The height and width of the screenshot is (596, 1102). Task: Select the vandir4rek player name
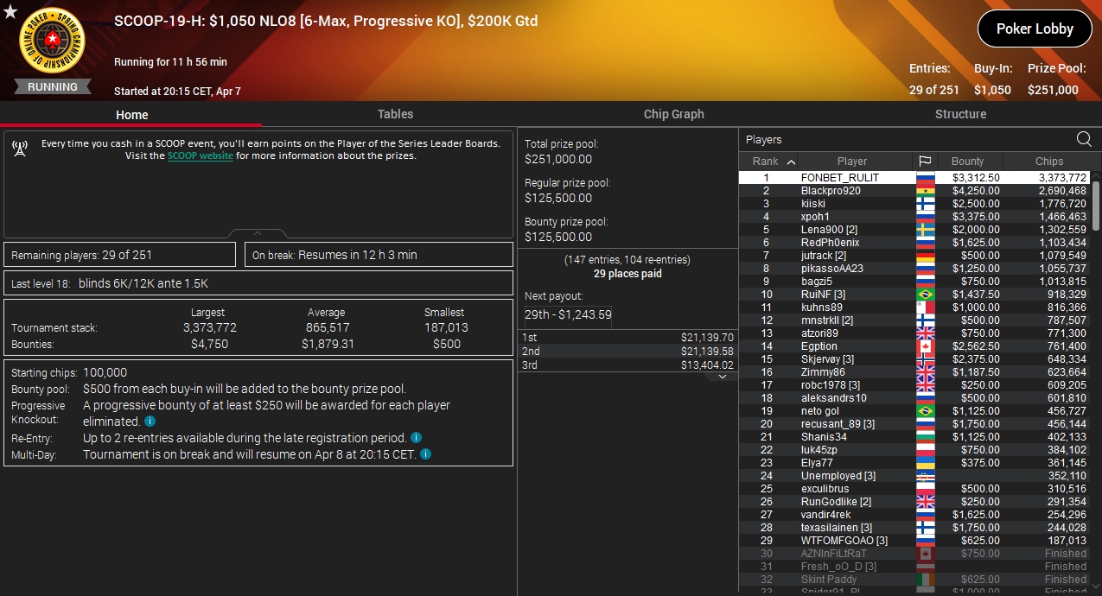pyautogui.click(x=826, y=515)
